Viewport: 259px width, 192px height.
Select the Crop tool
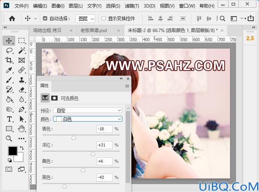click(9, 60)
